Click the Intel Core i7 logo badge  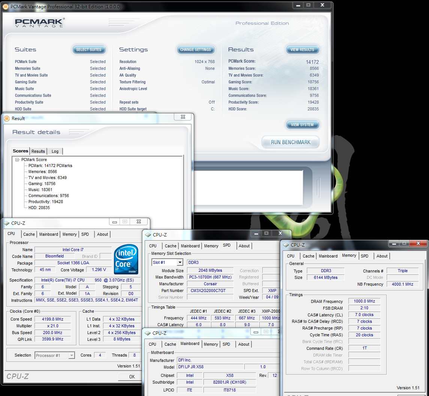126,259
